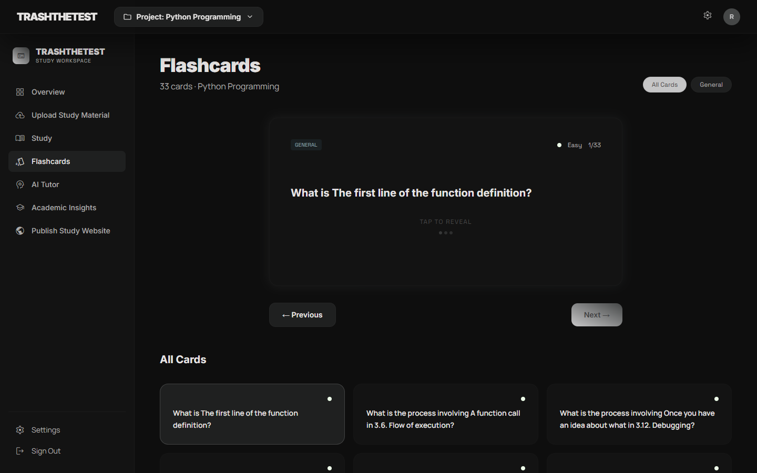Image resolution: width=757 pixels, height=473 pixels.
Task: Click the GENERAL tag on flashcard
Action: point(306,145)
